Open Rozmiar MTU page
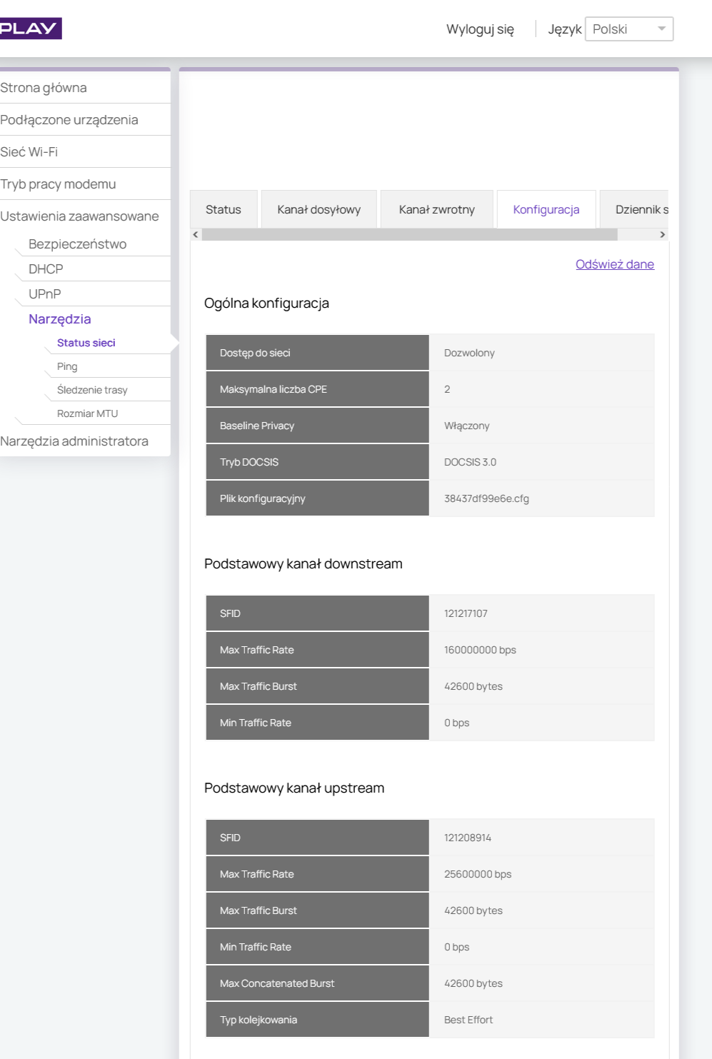 [87, 413]
